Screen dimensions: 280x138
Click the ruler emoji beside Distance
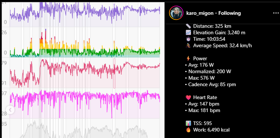tap(188, 26)
